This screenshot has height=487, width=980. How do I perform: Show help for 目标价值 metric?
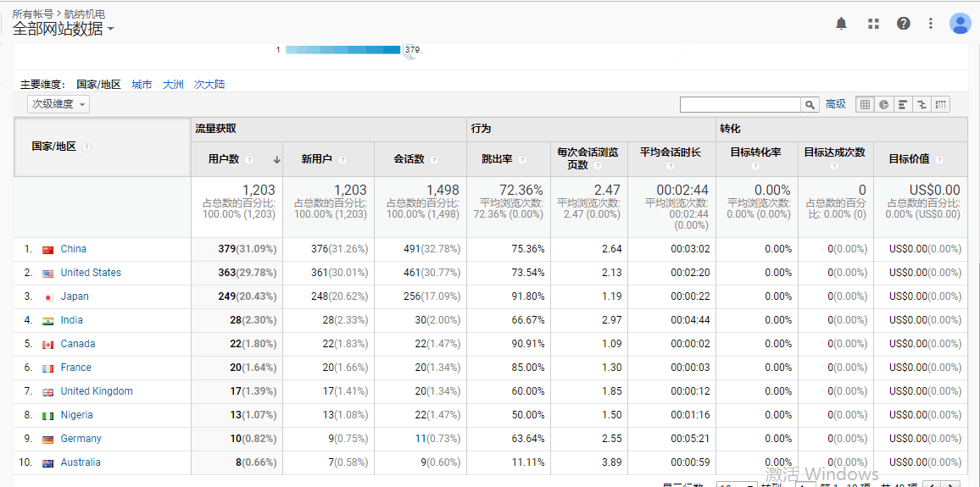pyautogui.click(x=939, y=160)
